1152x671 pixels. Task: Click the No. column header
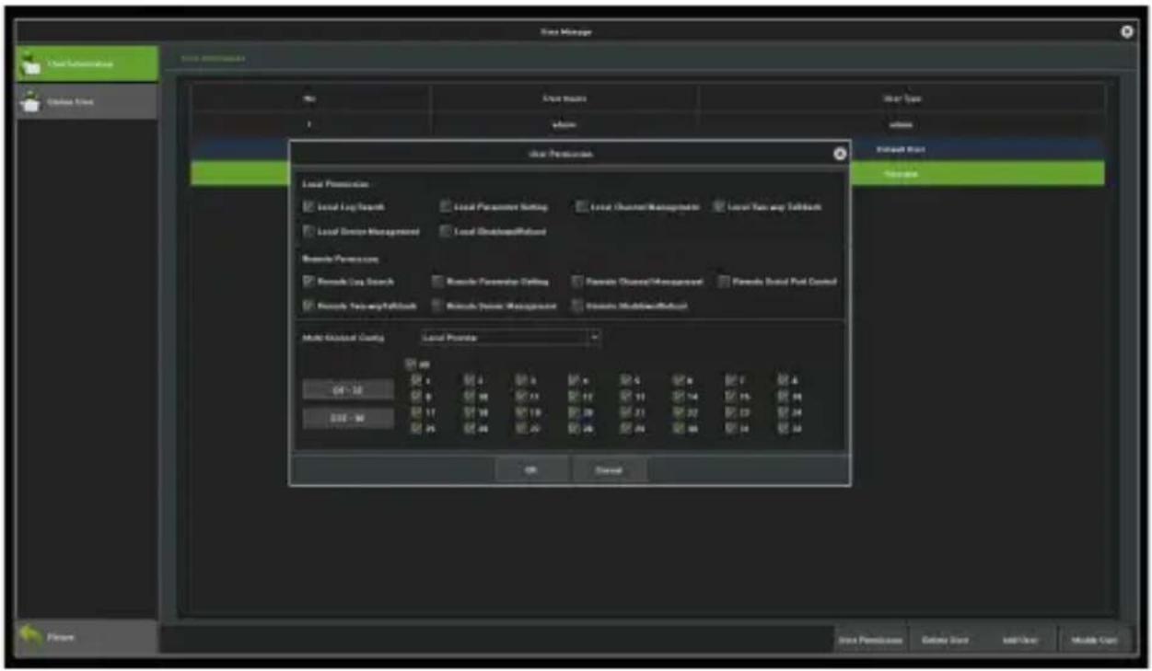(x=310, y=98)
